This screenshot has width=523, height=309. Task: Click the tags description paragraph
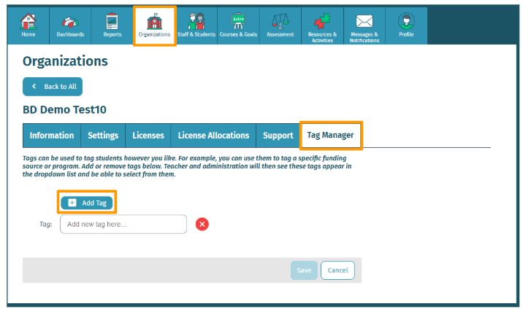pyautogui.click(x=187, y=166)
